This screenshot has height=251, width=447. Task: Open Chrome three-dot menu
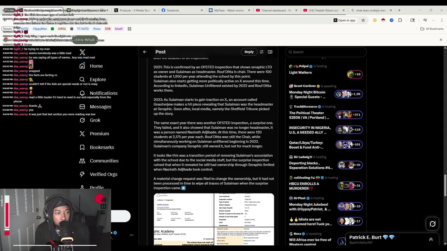442,20
